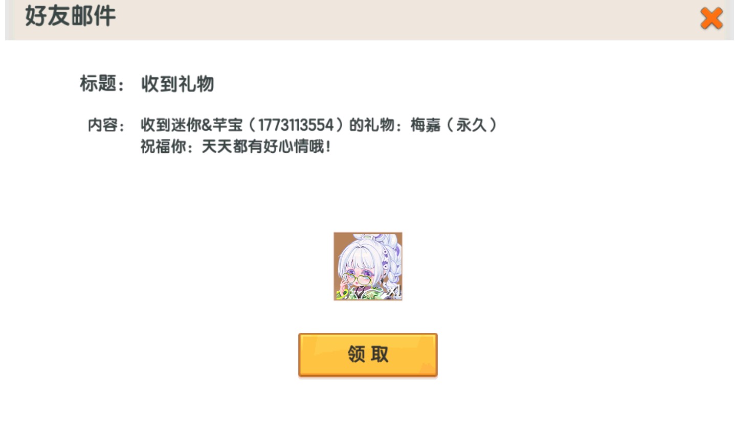Image resolution: width=735 pixels, height=421 pixels.
Task: Click the yellow glasses on the avatar
Action: click(357, 278)
